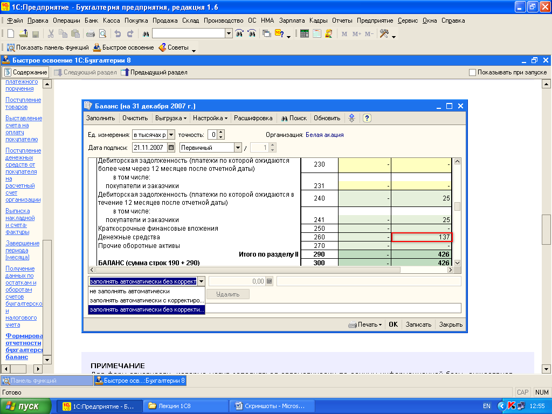The width and height of the screenshot is (552, 414).
Task: Click the expand/collapse arrows icon in Баланс toolbar
Action: [351, 118]
